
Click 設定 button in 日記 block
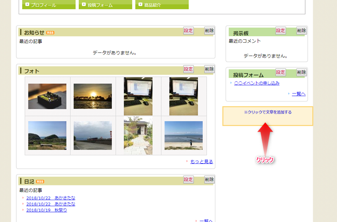[188, 179]
